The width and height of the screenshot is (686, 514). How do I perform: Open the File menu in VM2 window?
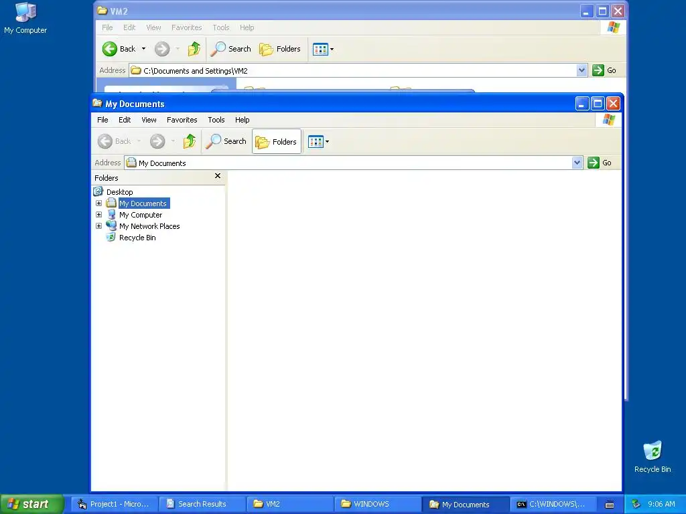pyautogui.click(x=107, y=27)
